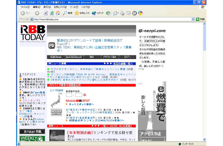Screen dimensions: 223x146
Task: Click the vertical scrollbar up arrow
Action: [204, 24]
